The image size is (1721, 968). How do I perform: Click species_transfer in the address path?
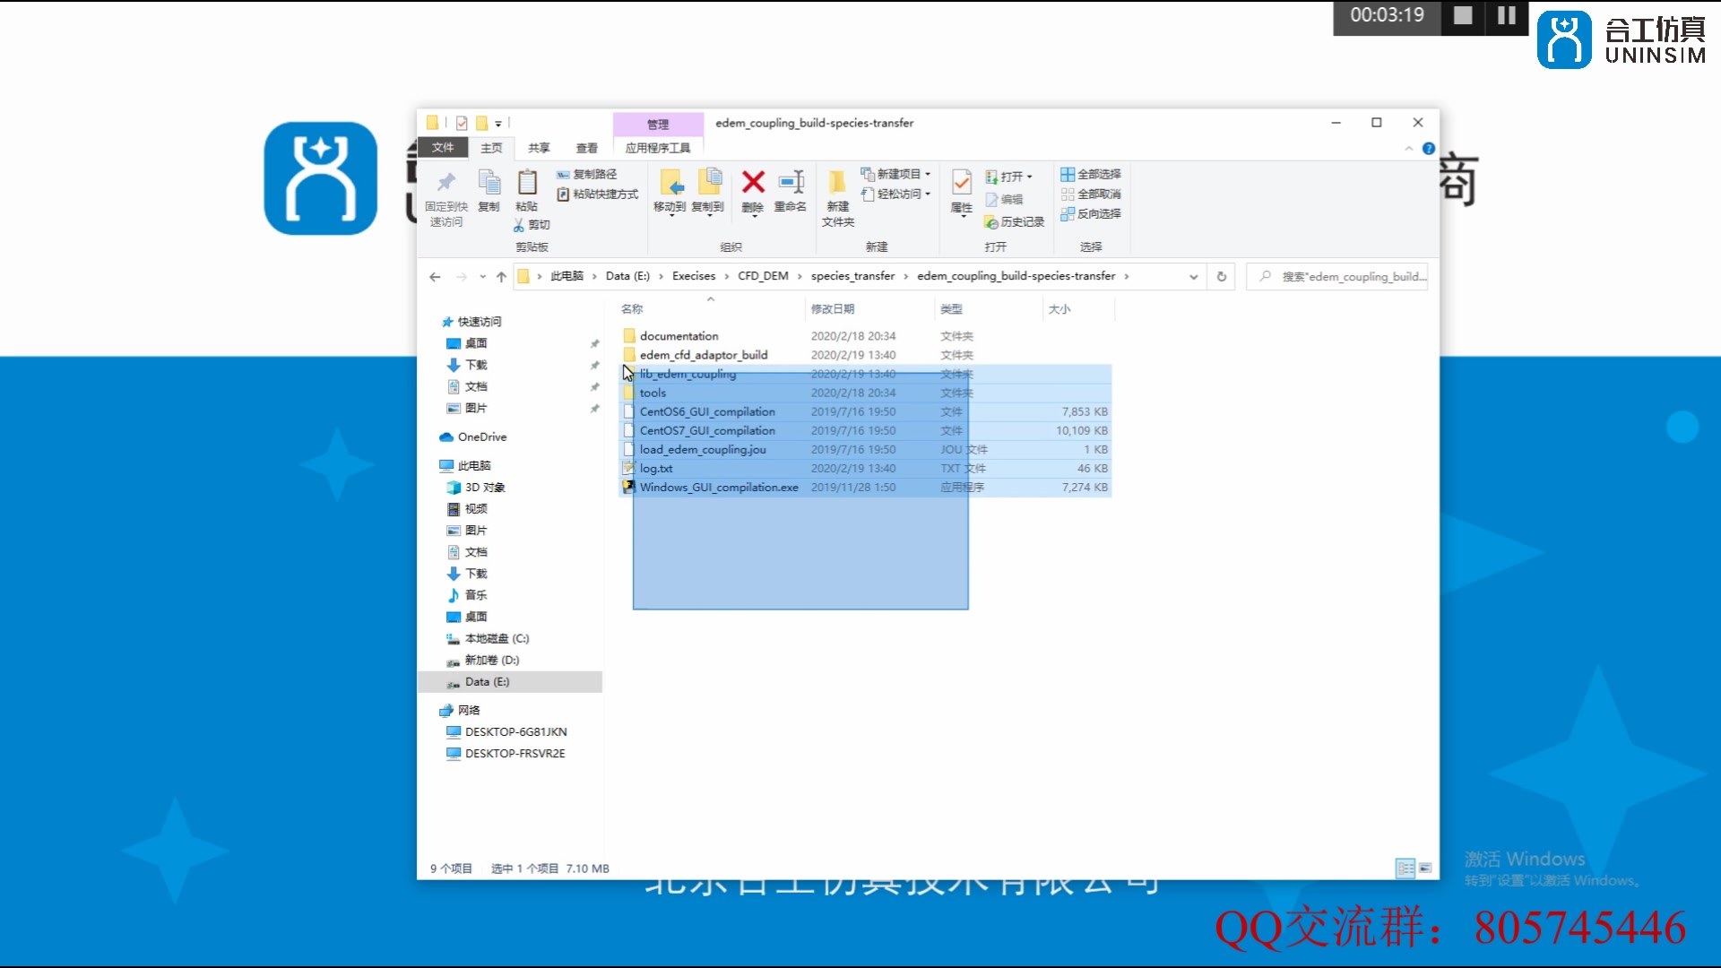coord(852,276)
